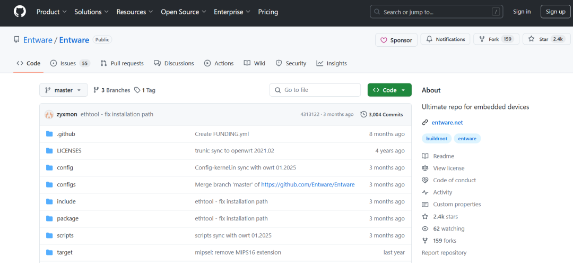This screenshot has width=573, height=263.
Task: View the 3 Branches link
Action: (x=112, y=90)
